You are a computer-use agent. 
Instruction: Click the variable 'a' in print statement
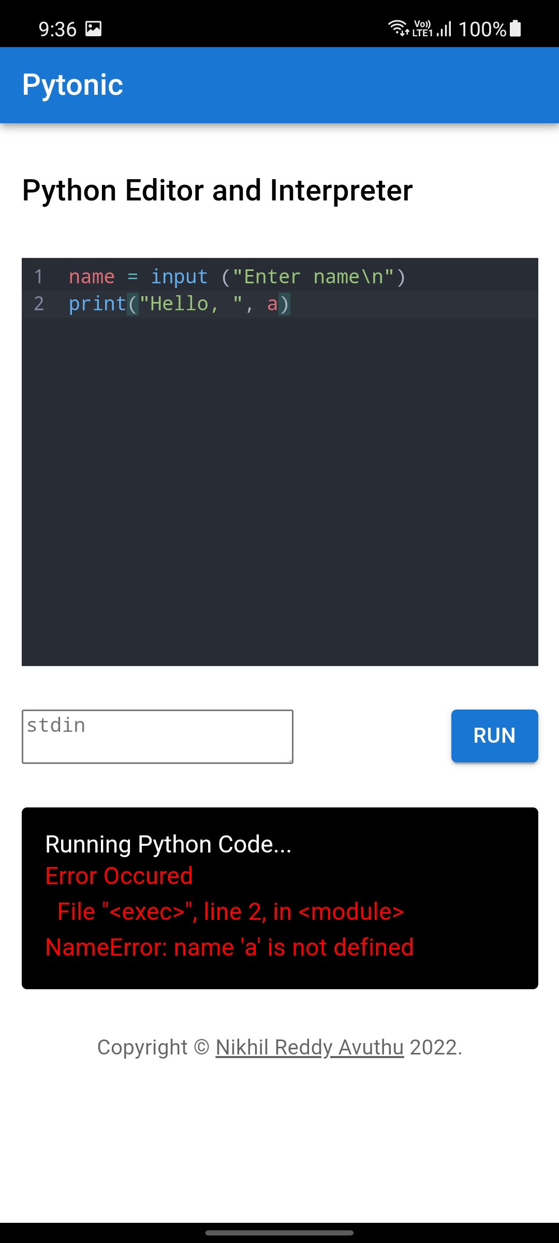pyautogui.click(x=272, y=303)
